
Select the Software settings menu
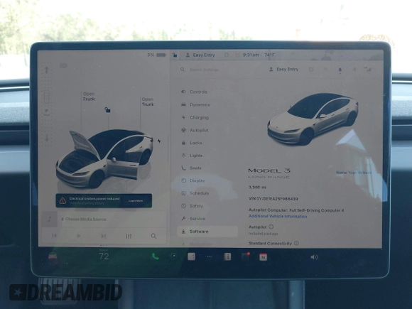pyautogui.click(x=207, y=232)
